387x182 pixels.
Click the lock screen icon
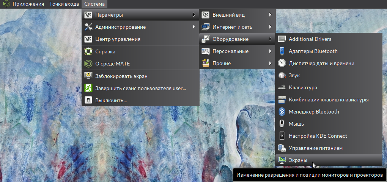coord(88,76)
